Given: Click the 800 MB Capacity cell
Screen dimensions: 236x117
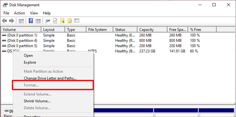Looking at the screenshot, I should click(146, 41).
